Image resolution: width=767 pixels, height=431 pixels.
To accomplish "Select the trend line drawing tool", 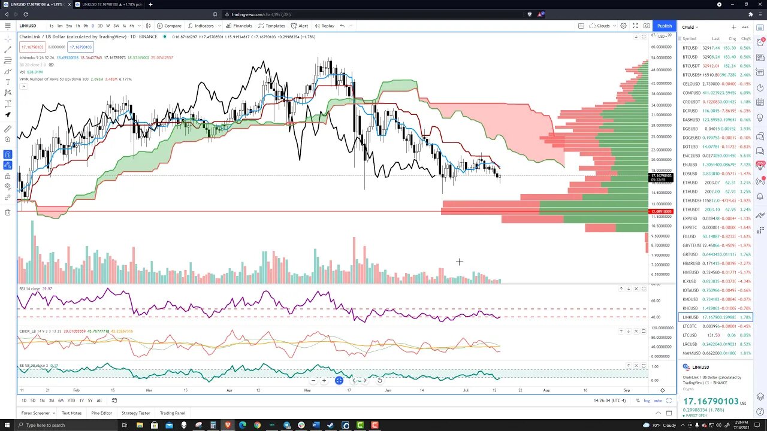I will point(8,50).
